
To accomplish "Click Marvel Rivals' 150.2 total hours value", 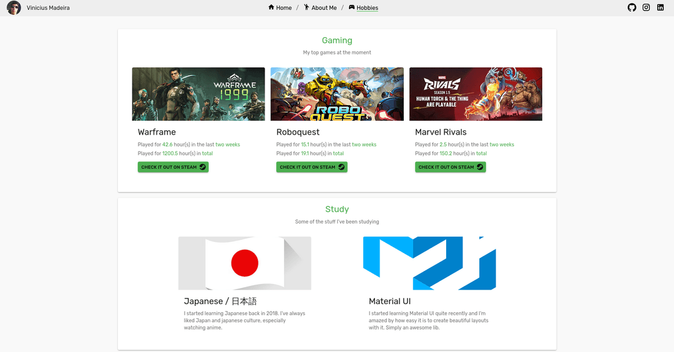I will click(446, 153).
